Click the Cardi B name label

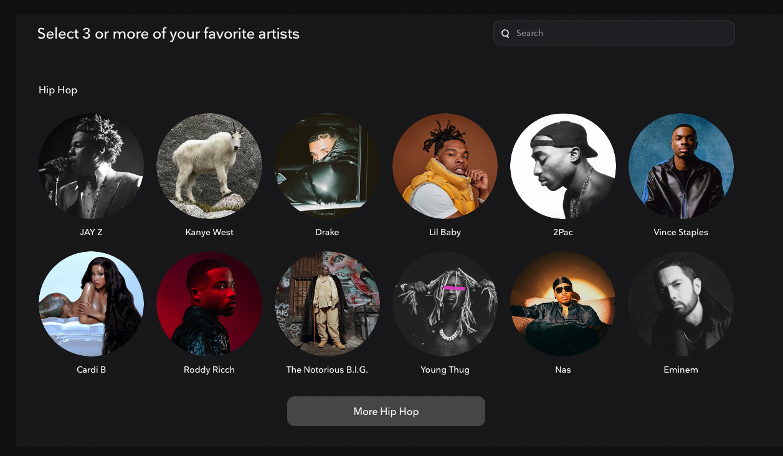(x=92, y=370)
